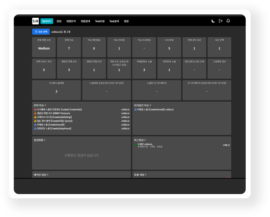Click green status dot beside 도메인 cobla.io
This screenshot has height=217, width=270.
click(x=135, y=144)
